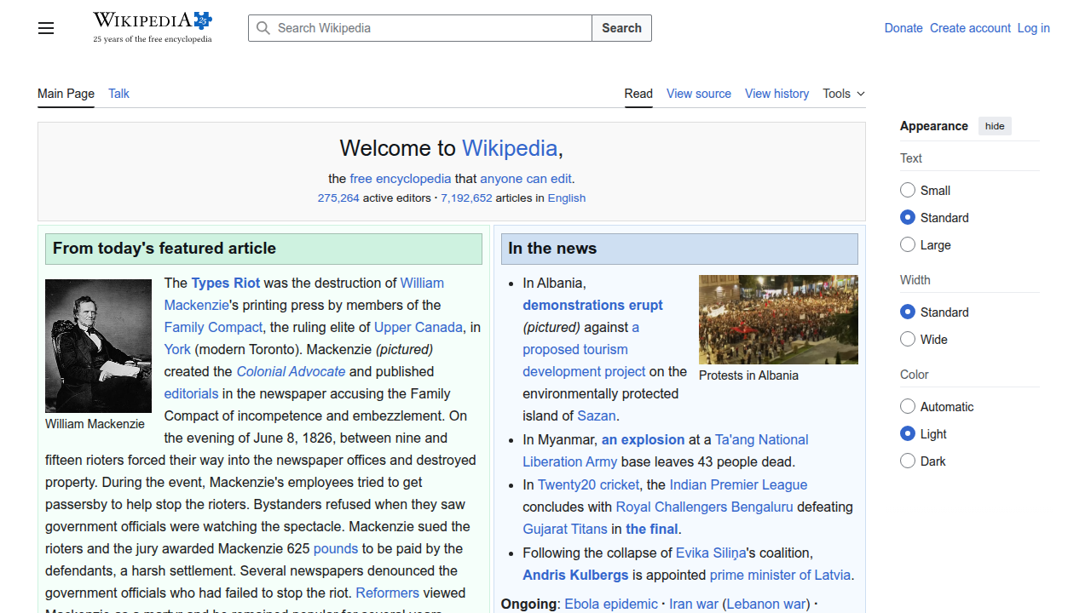The width and height of the screenshot is (1091, 613).
Task: Click the Search button
Action: tap(621, 28)
